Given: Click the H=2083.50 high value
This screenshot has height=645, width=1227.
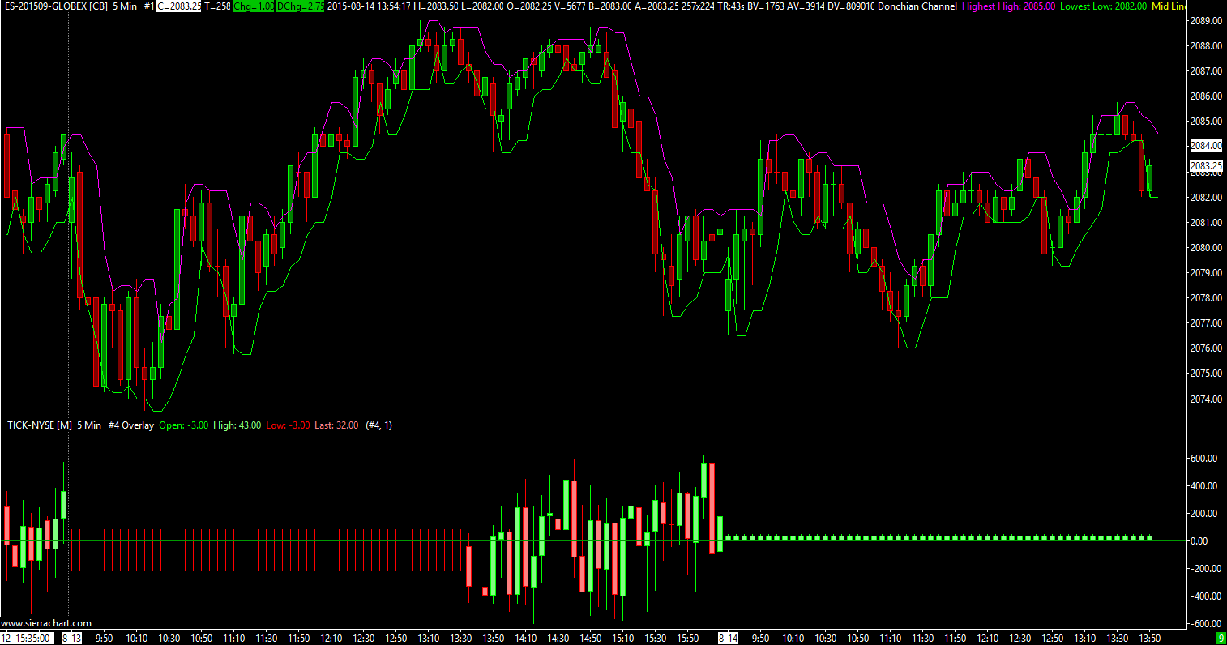Looking at the screenshot, I should coord(436,6).
